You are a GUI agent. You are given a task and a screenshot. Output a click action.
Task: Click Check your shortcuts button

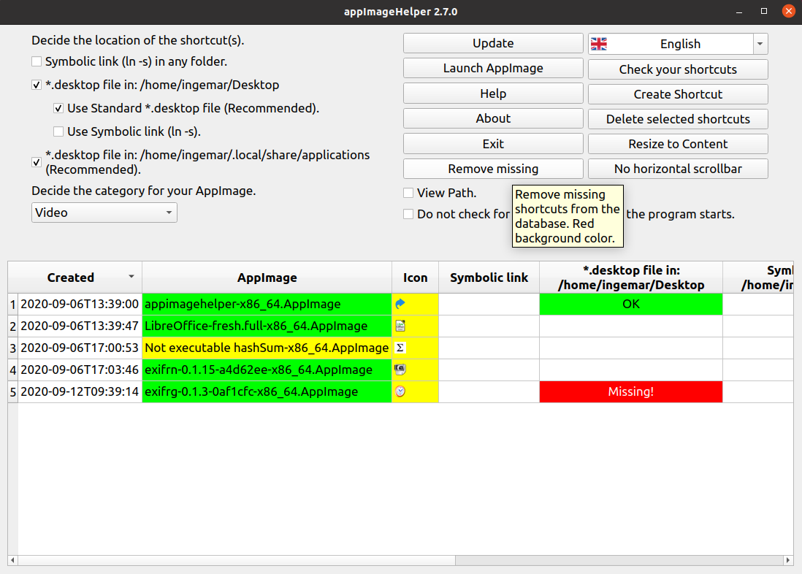click(678, 69)
